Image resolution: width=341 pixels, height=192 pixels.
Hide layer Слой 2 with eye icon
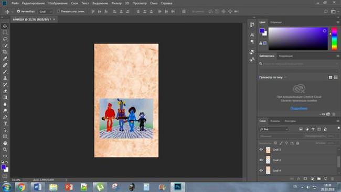(x=261, y=160)
